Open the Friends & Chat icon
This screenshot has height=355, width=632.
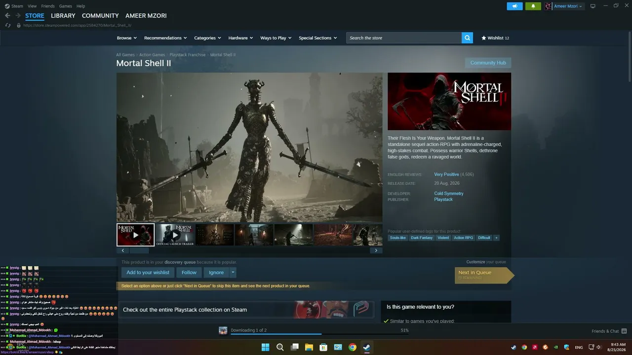coord(624,331)
